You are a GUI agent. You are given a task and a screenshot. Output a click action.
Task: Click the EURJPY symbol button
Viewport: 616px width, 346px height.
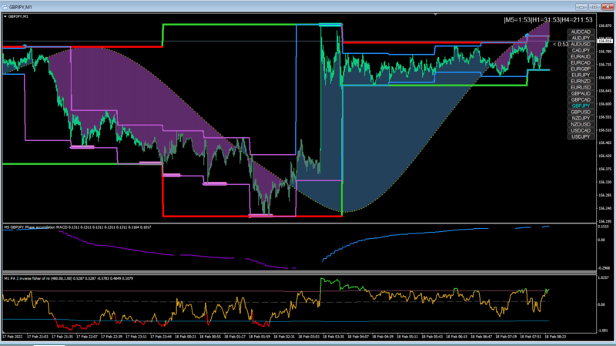click(581, 75)
